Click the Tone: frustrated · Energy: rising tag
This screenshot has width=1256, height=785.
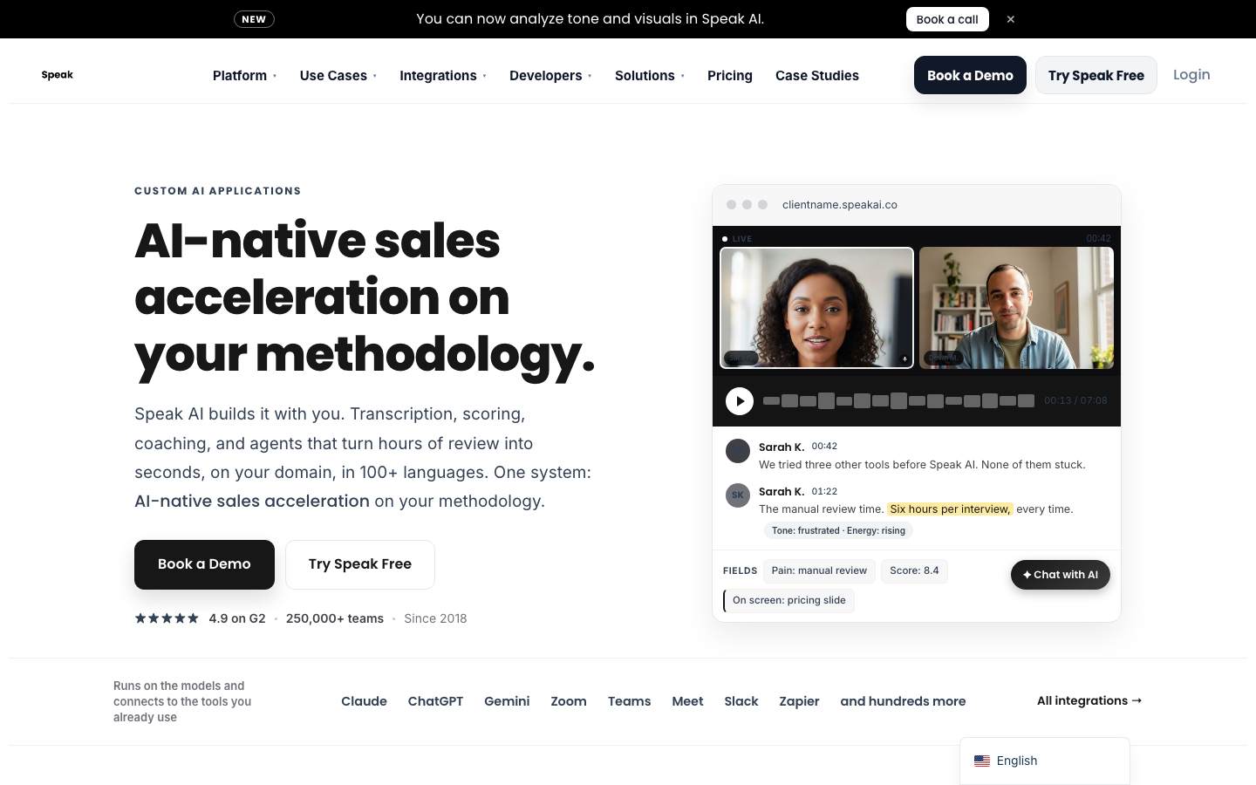(x=838, y=530)
